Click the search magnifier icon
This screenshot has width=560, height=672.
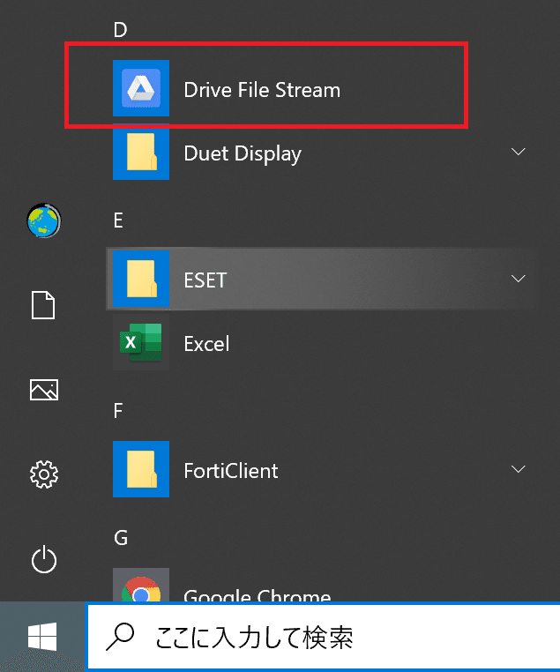(x=120, y=637)
